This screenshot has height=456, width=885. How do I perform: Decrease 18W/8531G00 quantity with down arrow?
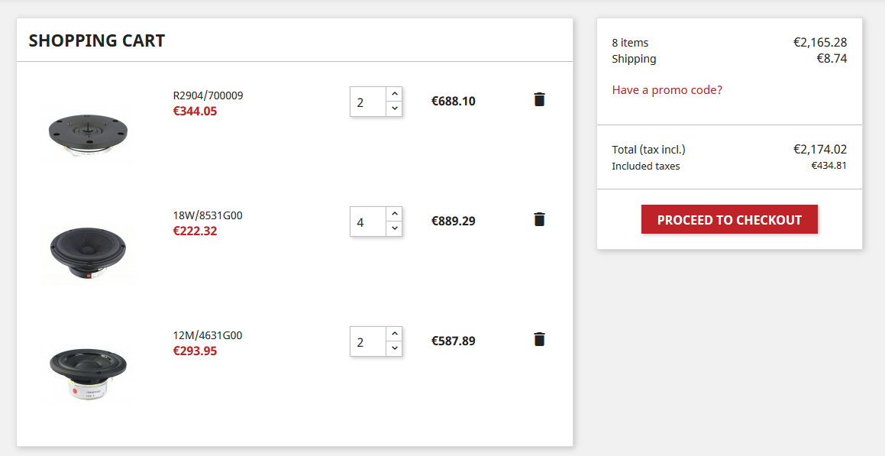coord(394,228)
